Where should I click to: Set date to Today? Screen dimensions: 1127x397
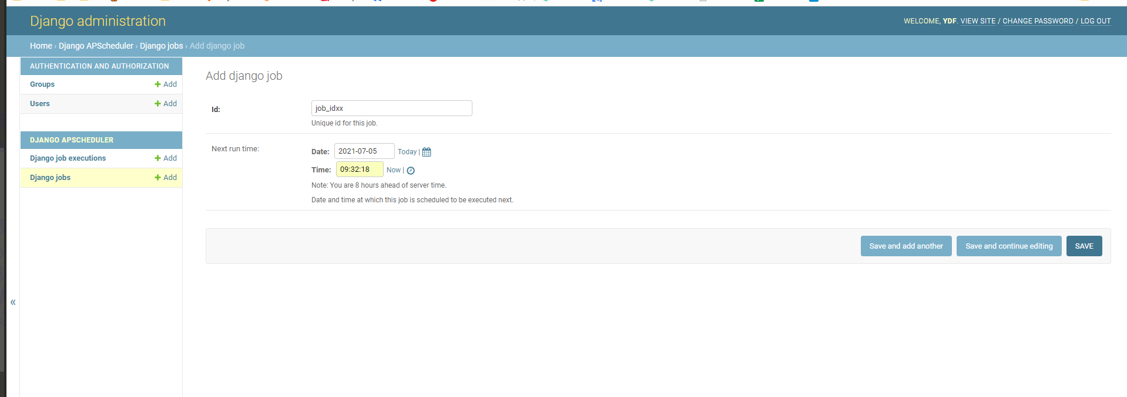click(407, 152)
